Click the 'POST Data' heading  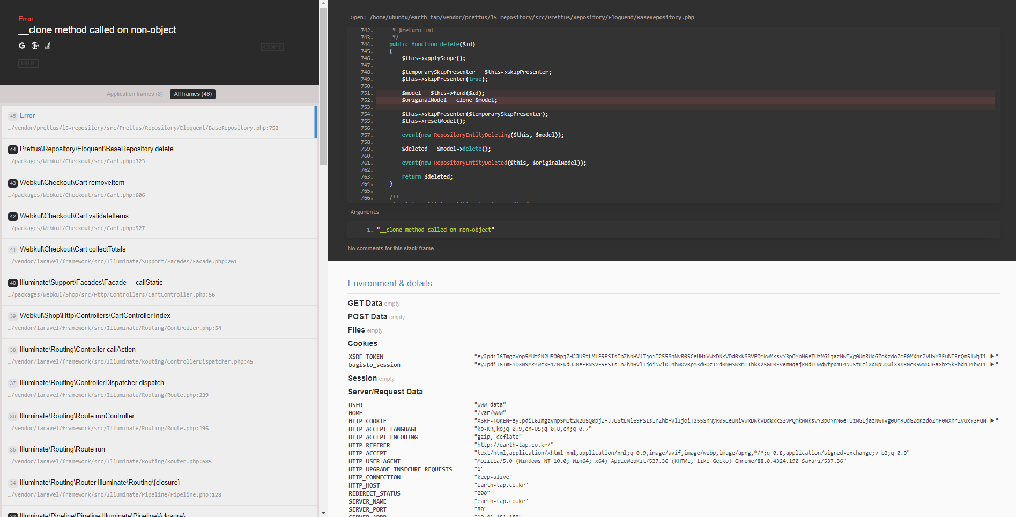tap(367, 316)
